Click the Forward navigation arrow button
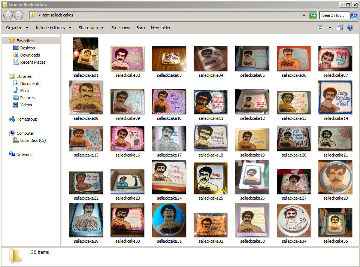Image resolution: width=360 pixels, height=267 pixels. (18, 15)
